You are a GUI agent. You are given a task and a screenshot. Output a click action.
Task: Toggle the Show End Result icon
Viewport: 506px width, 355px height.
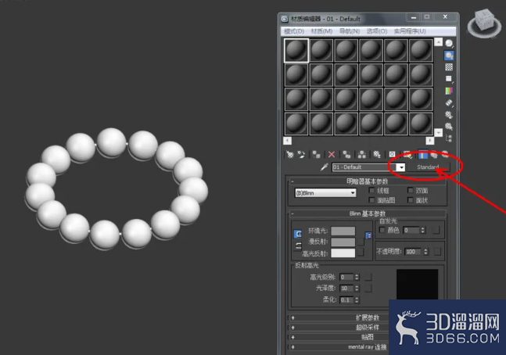click(423, 155)
